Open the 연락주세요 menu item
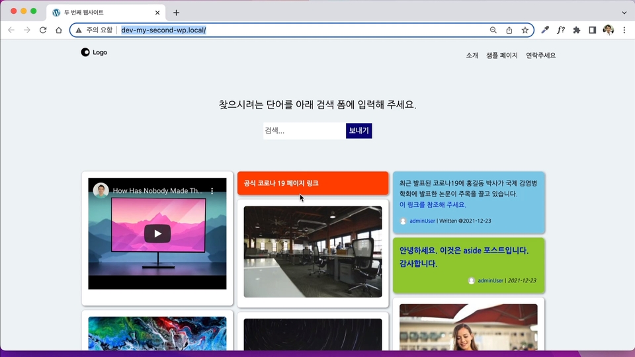635x357 pixels. pos(540,56)
